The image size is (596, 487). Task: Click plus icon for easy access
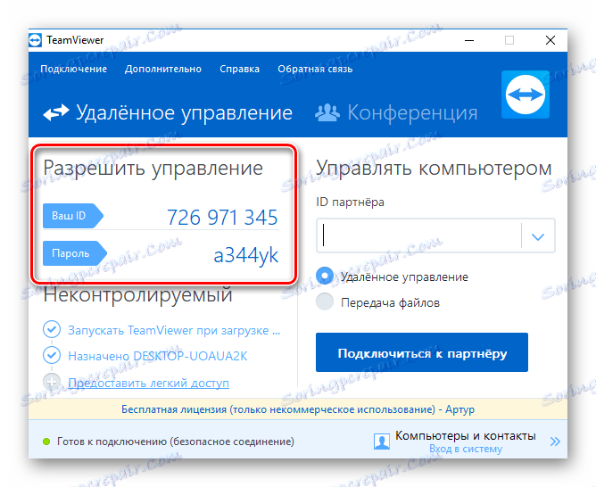(x=52, y=382)
